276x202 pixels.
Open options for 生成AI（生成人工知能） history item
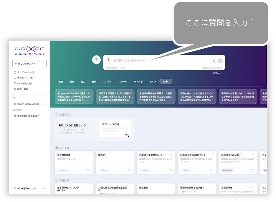click(44, 104)
